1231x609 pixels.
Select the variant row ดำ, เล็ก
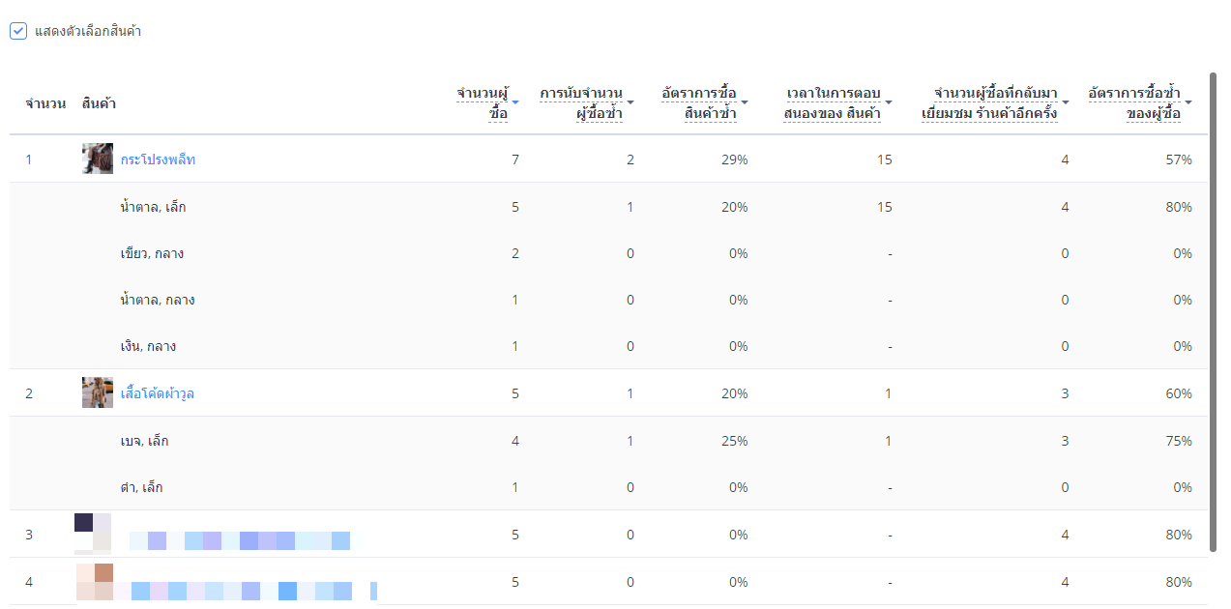(x=609, y=487)
